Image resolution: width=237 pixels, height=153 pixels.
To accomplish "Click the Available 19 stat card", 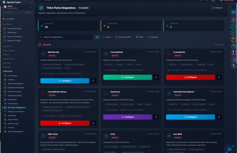I will (x=68, y=26).
